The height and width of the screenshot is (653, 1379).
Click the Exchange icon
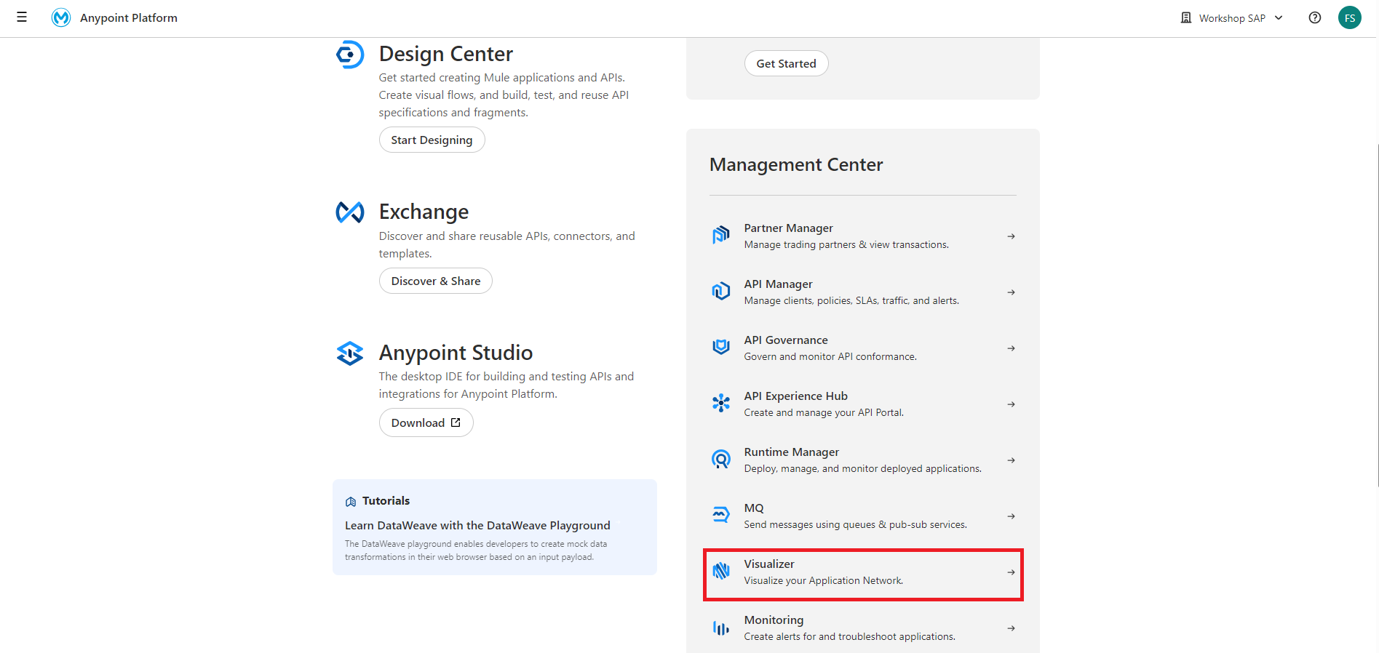pos(350,212)
